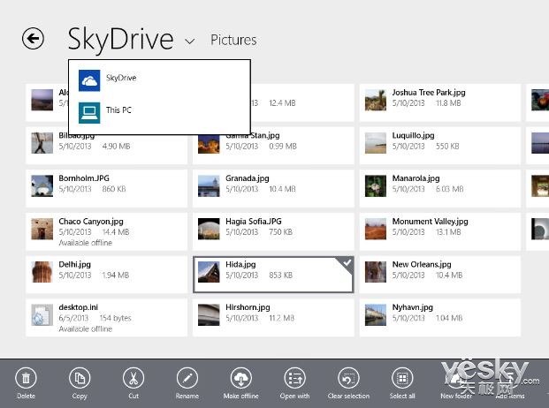The width and height of the screenshot is (549, 408).
Task: Select the Granada.jpg file name
Action: pyautogui.click(x=248, y=178)
